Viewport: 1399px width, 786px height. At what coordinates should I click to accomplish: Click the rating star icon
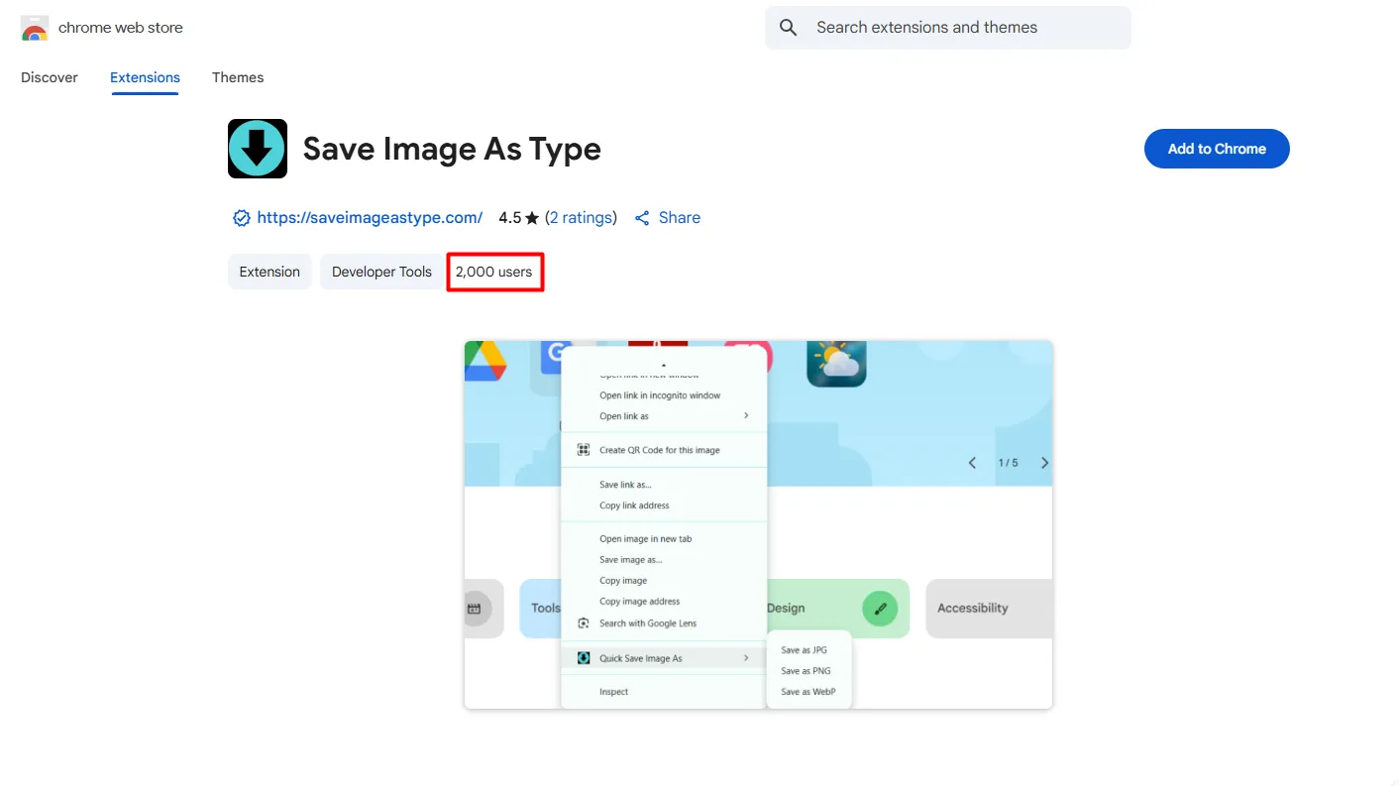532,218
